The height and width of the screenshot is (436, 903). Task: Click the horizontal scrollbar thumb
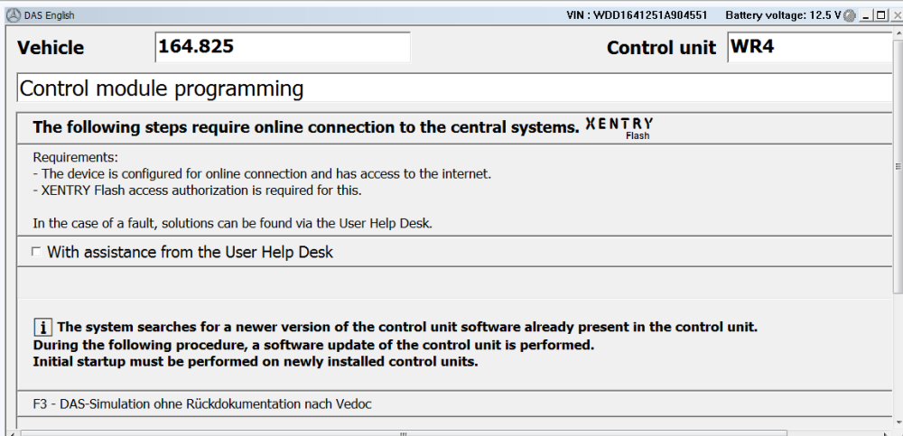(403, 432)
